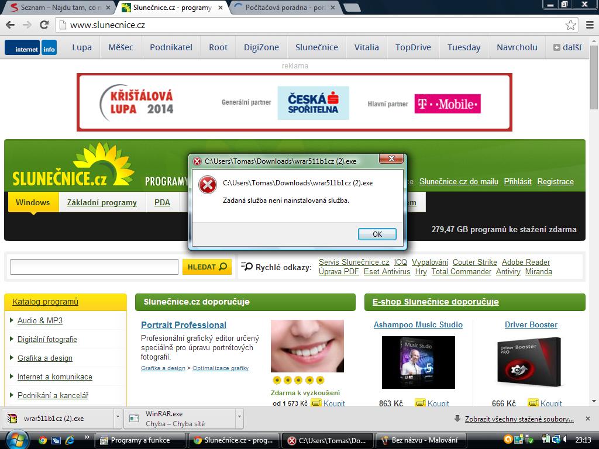Bookmark this page with the star icon

click(x=570, y=25)
